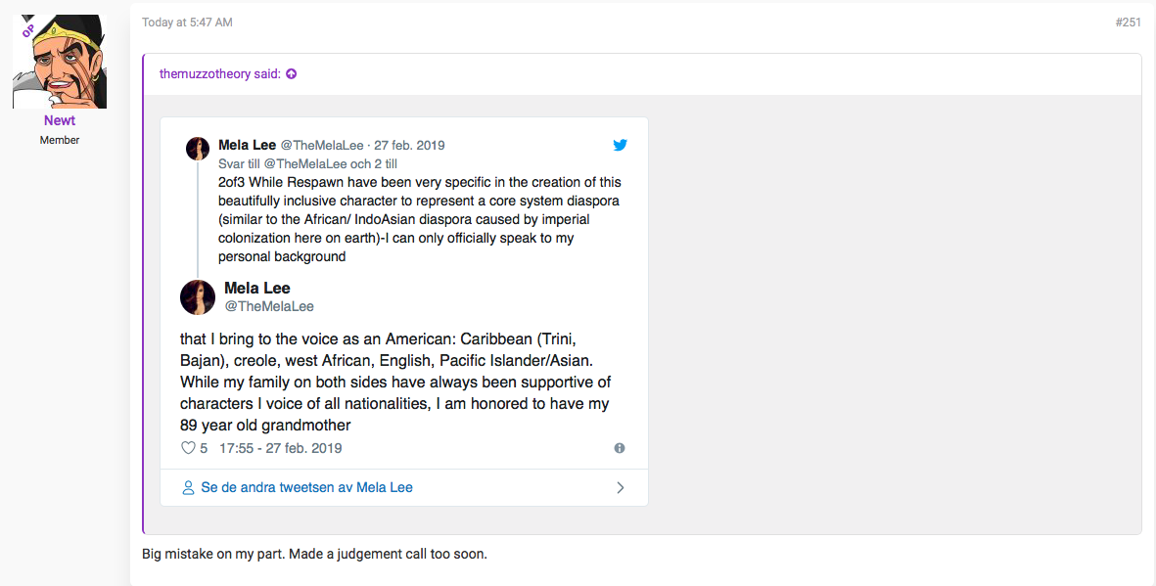Viewport: 1156px width, 586px height.
Task: Click 27 feb. 2019 date in reply header
Action: point(410,145)
